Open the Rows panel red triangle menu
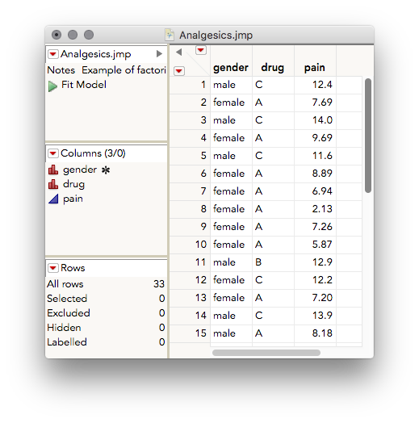419x423 pixels. tap(53, 268)
